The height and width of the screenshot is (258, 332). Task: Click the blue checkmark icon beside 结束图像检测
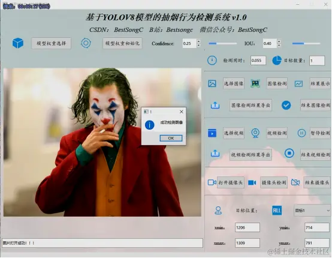286,105
